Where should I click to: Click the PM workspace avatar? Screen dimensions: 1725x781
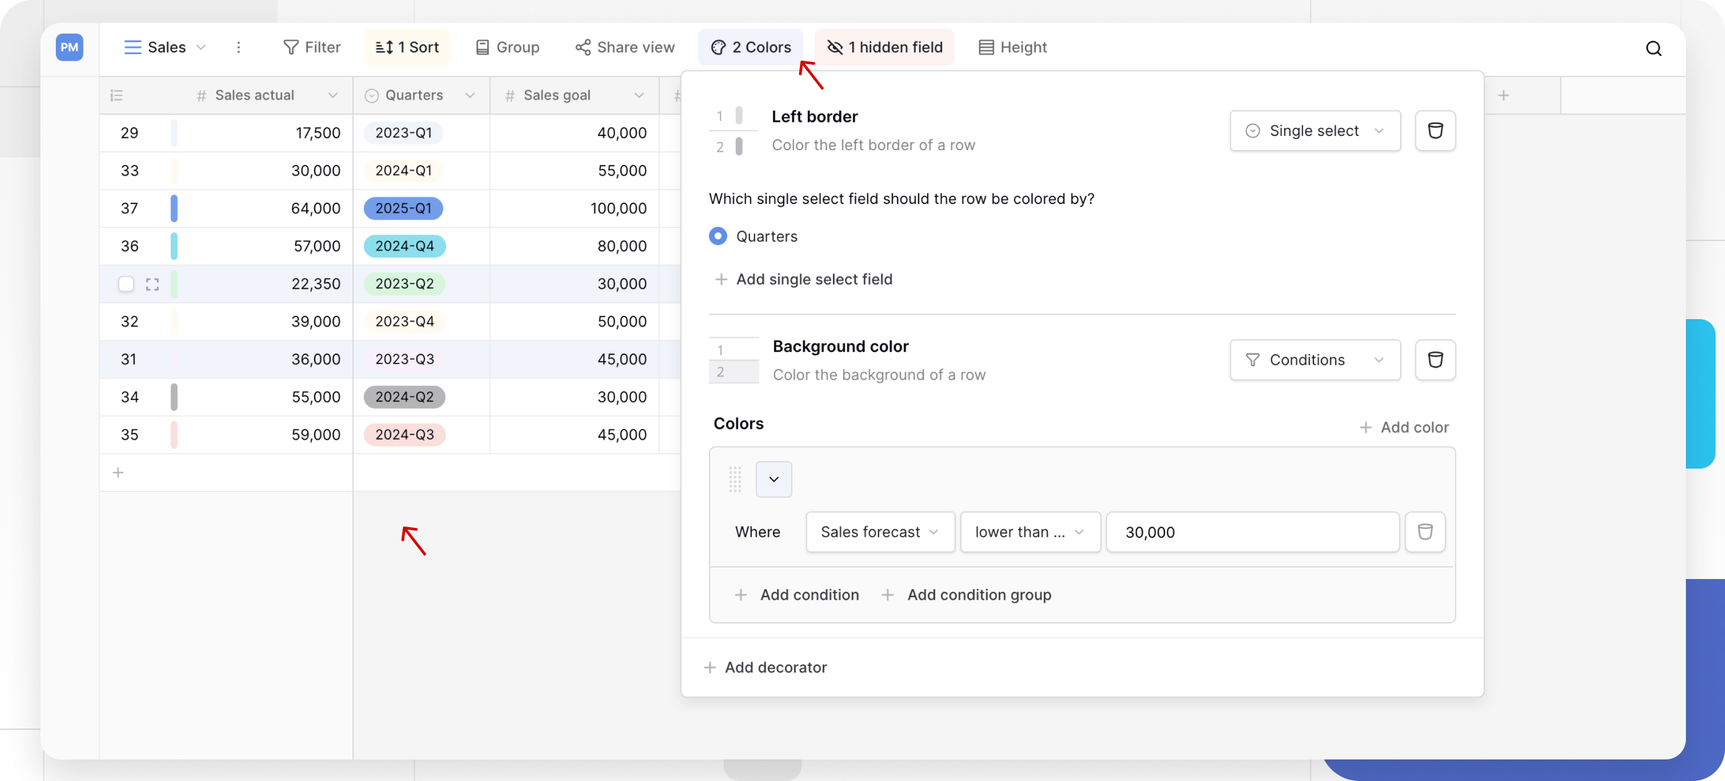point(69,47)
